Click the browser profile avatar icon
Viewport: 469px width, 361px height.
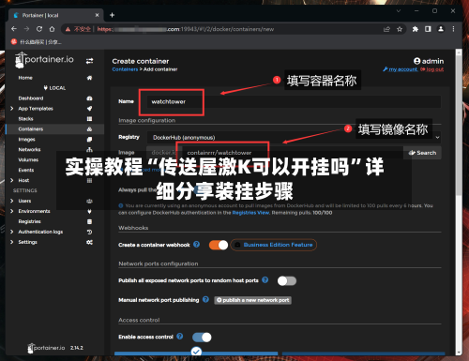point(441,29)
